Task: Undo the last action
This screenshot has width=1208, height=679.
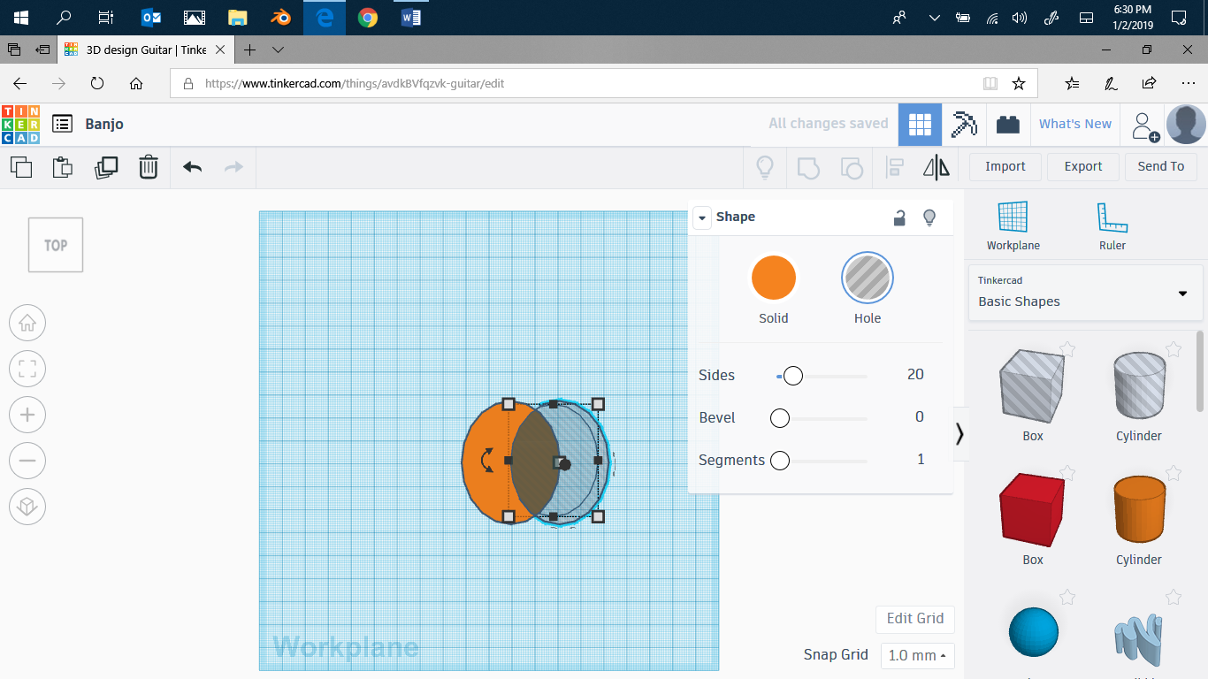Action: (192, 166)
